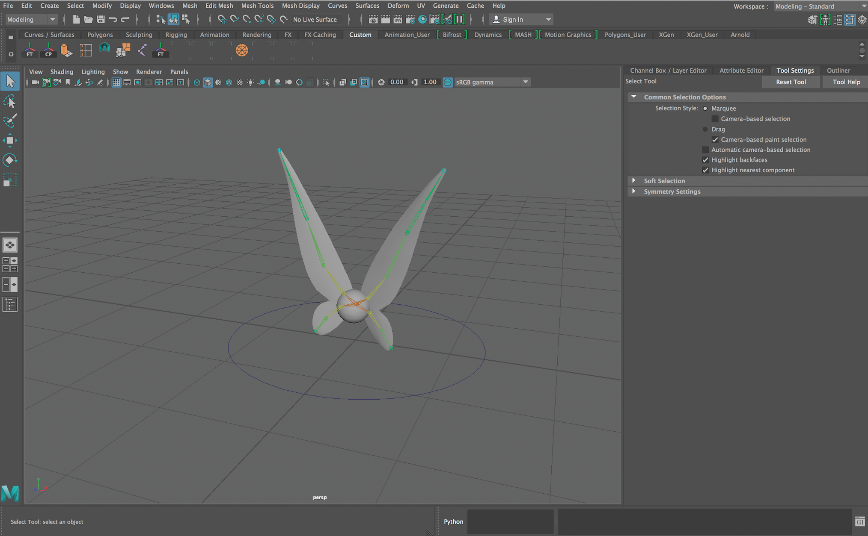The image size is (868, 536).
Task: Click the shelf scroll up arrow
Action: [x=862, y=44]
